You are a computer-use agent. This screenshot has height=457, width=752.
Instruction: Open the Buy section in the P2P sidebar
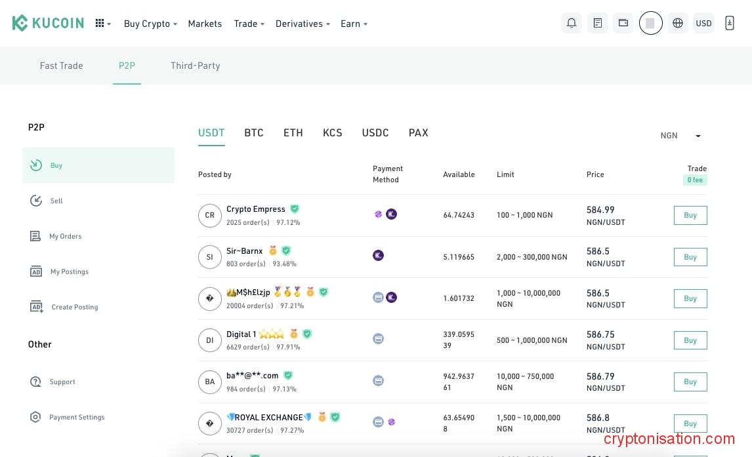coord(56,165)
